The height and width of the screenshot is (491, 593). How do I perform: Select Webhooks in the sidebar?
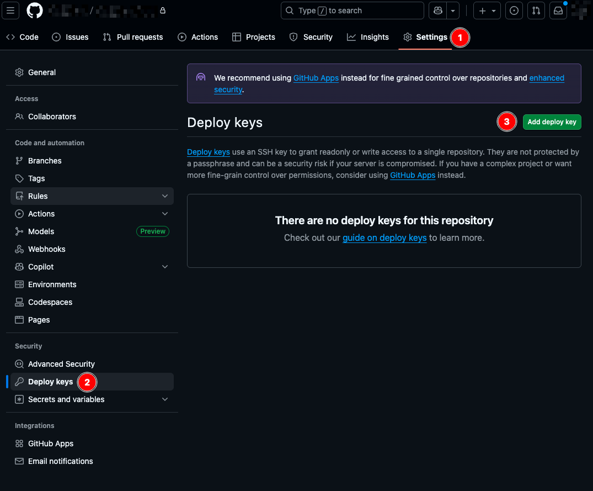coord(46,249)
